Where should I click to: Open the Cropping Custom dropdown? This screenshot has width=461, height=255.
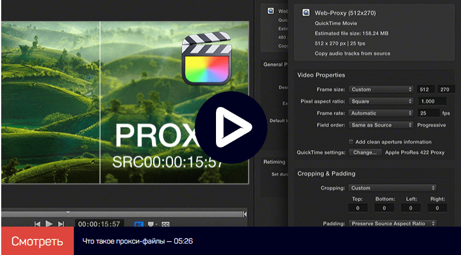tap(393, 188)
